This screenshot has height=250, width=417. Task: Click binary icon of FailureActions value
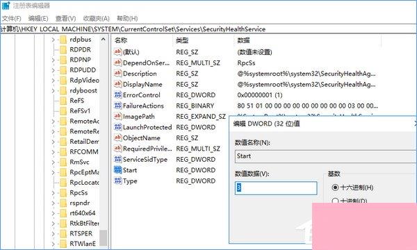click(117, 106)
